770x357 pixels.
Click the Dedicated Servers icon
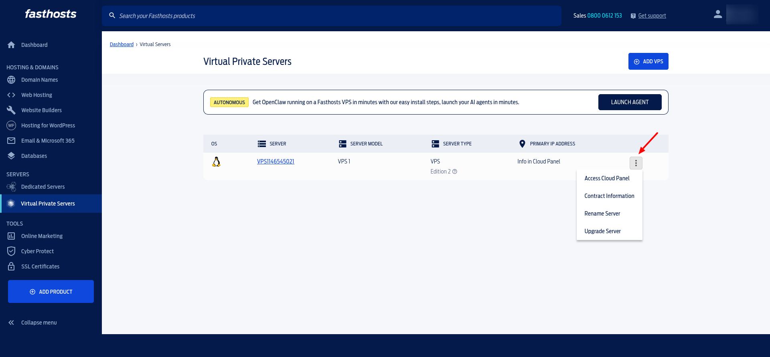(x=11, y=187)
